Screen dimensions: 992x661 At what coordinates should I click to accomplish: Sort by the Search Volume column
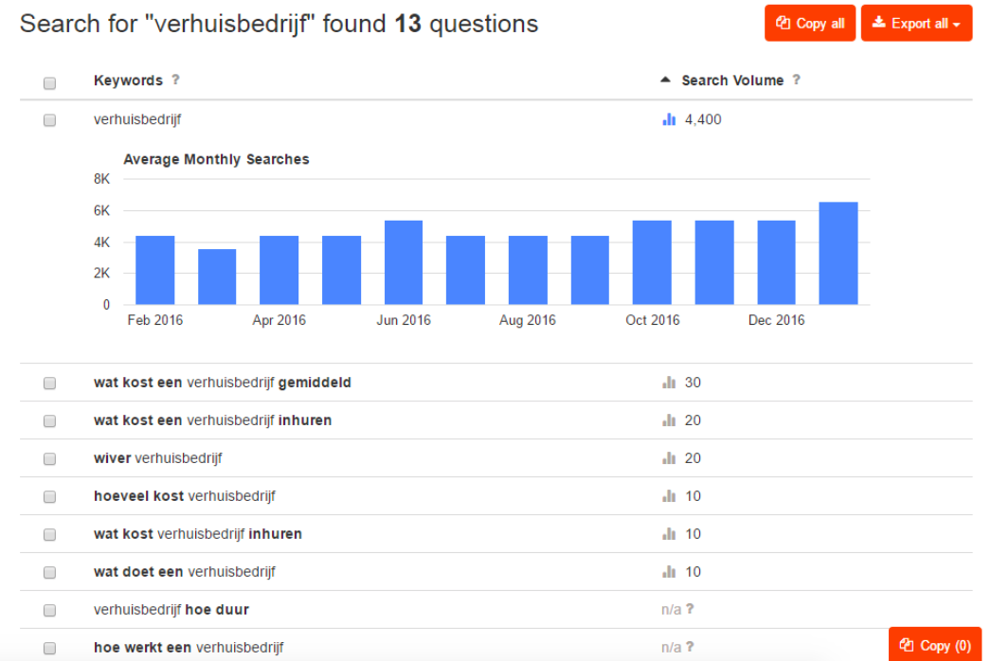pos(731,80)
